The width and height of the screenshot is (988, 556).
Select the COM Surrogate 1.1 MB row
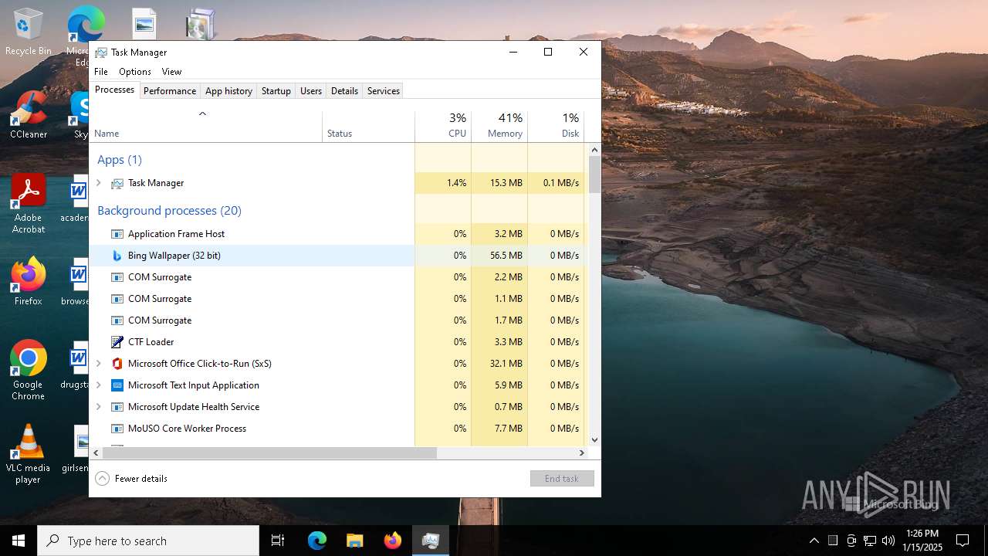pyautogui.click(x=337, y=299)
